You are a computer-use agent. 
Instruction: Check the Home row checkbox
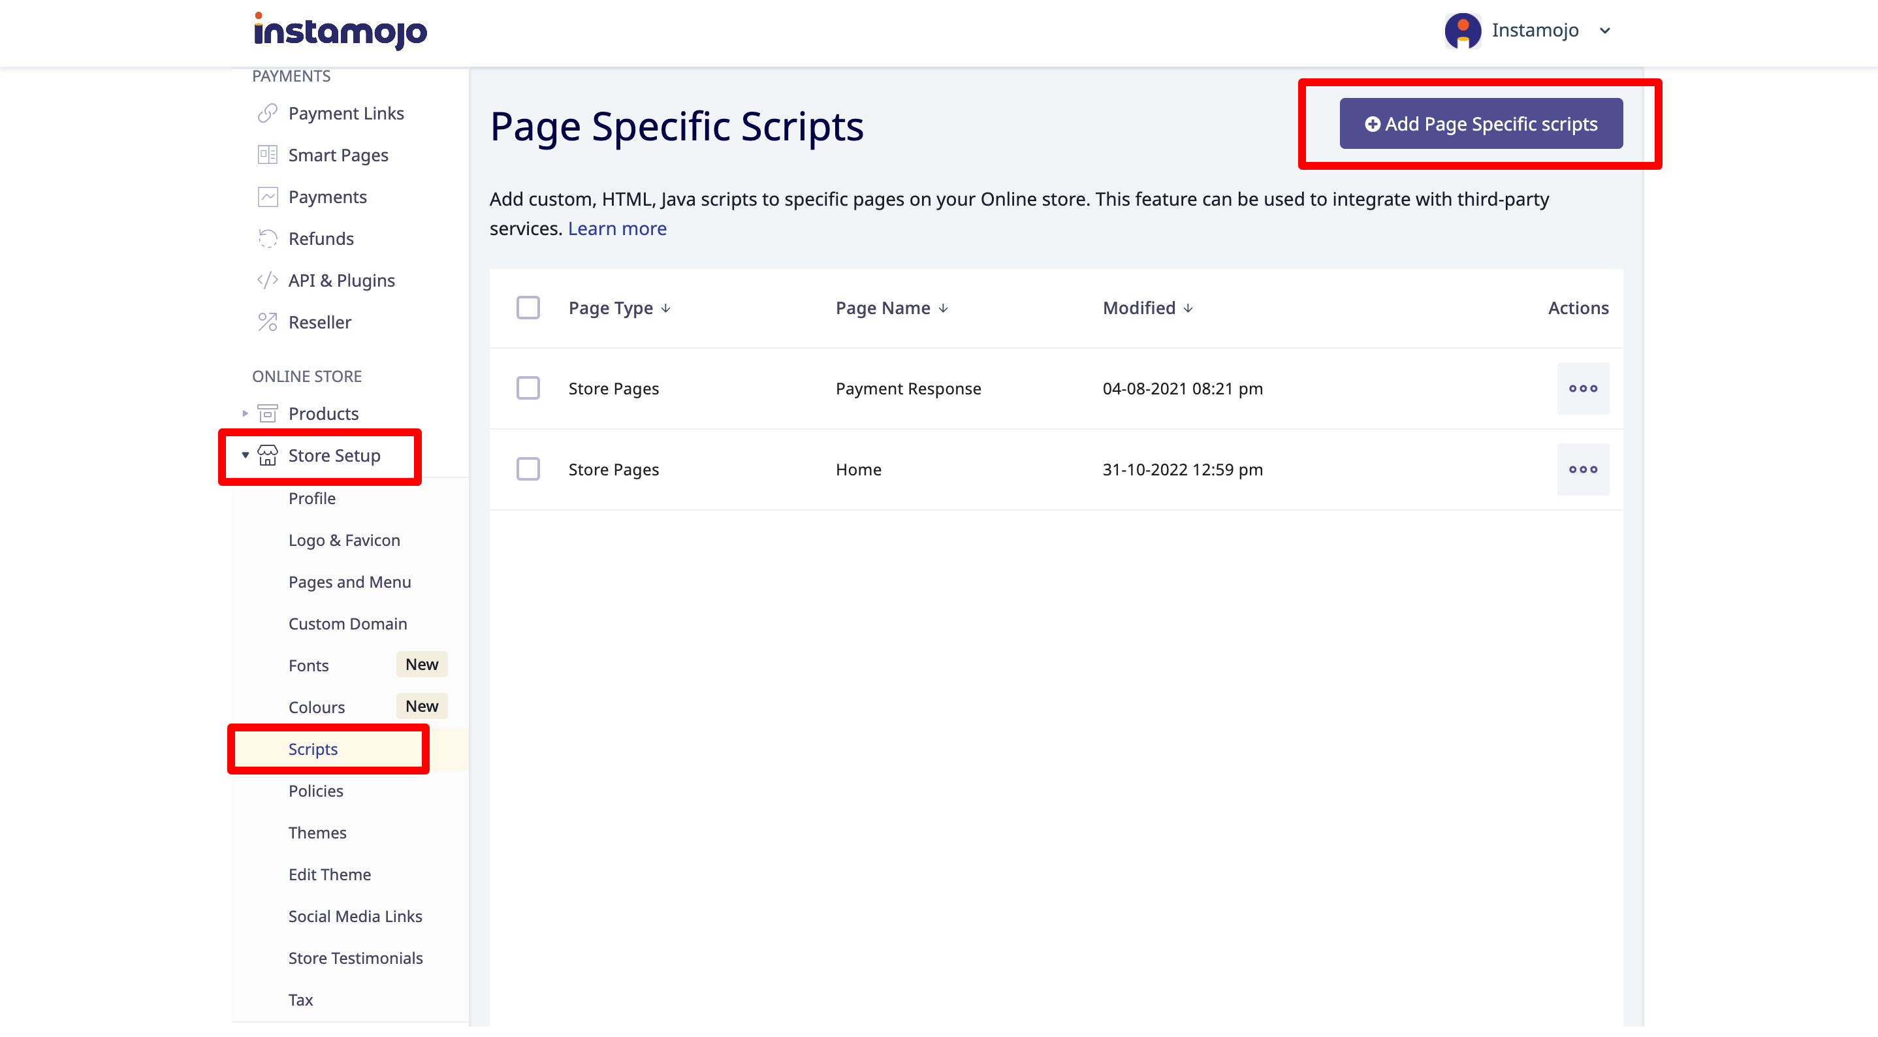(528, 470)
